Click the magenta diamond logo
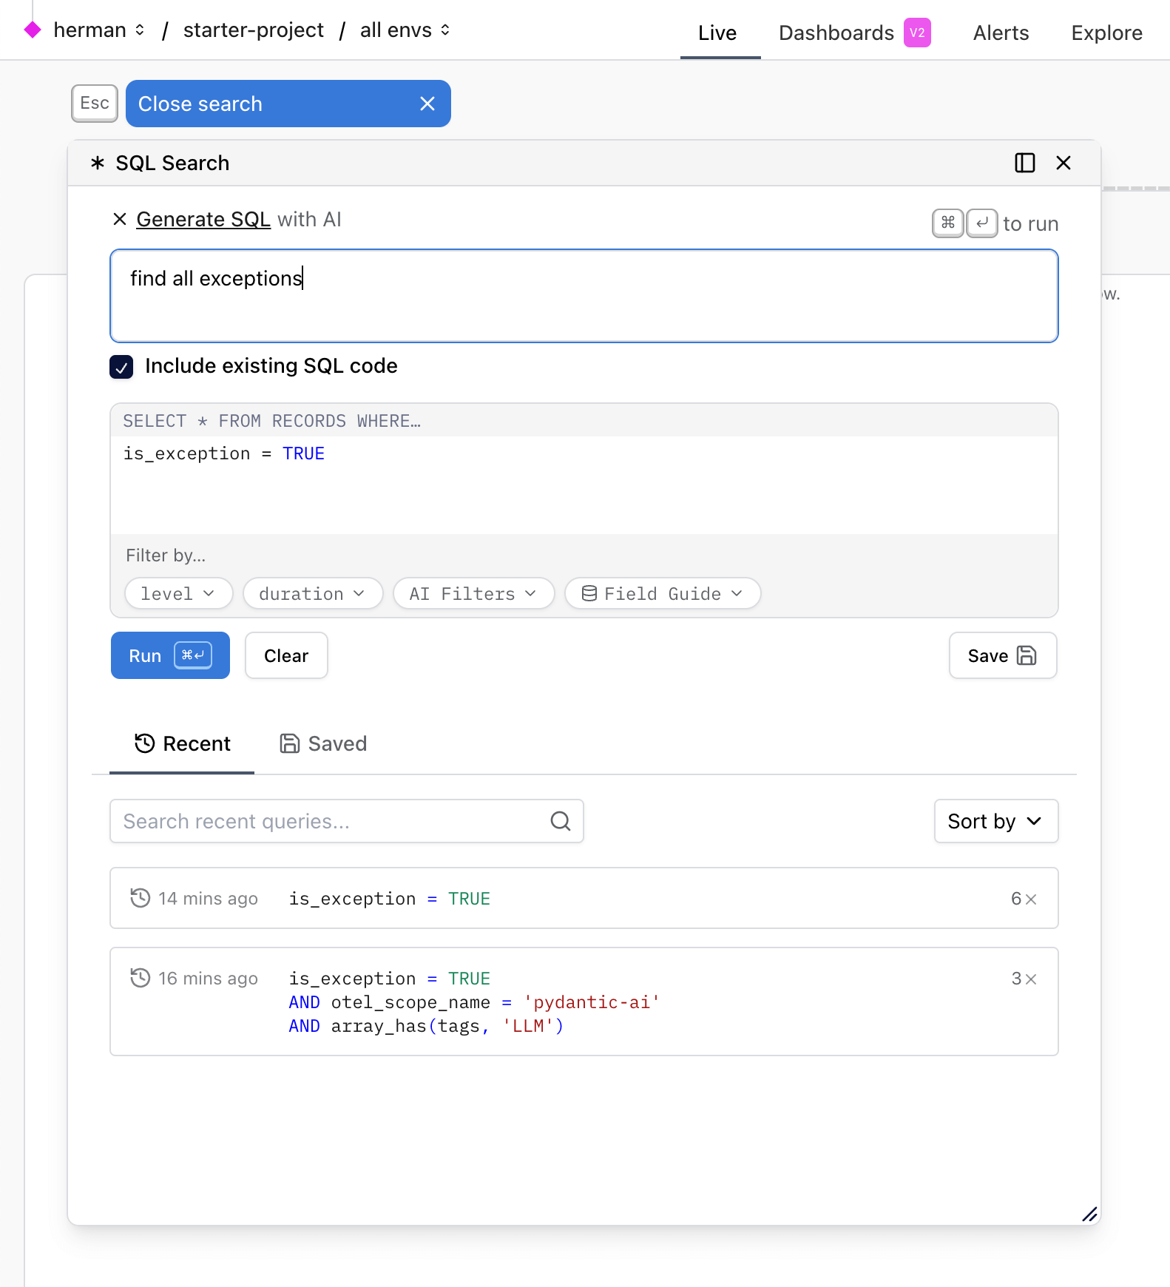 point(33,30)
